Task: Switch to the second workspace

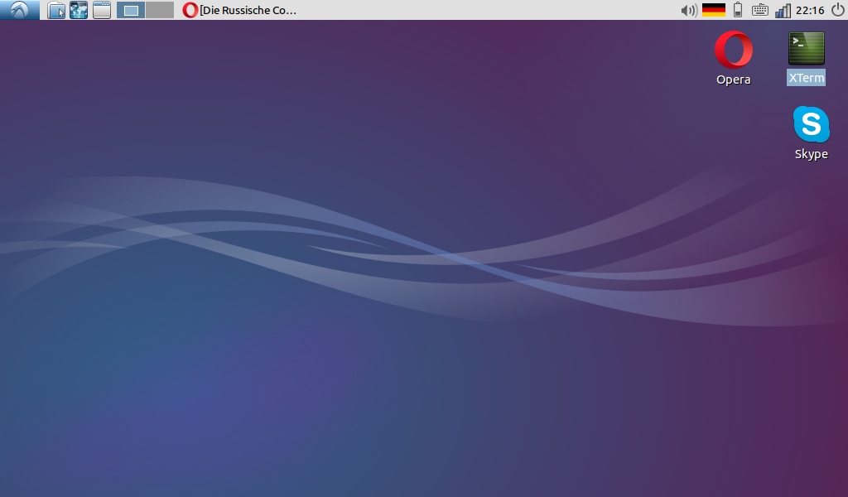Action: pyautogui.click(x=160, y=10)
